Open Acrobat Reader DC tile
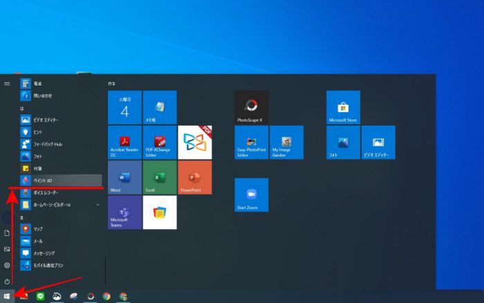 [x=124, y=142]
